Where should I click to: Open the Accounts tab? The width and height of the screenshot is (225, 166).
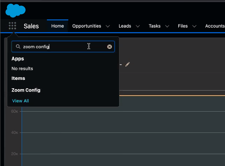[215, 26]
